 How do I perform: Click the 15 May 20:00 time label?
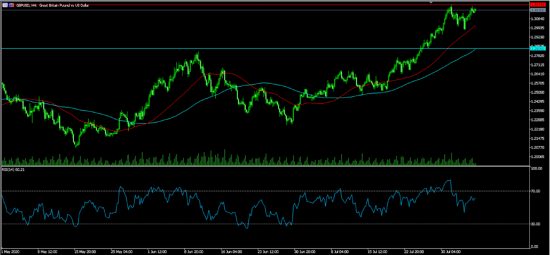tap(85, 252)
